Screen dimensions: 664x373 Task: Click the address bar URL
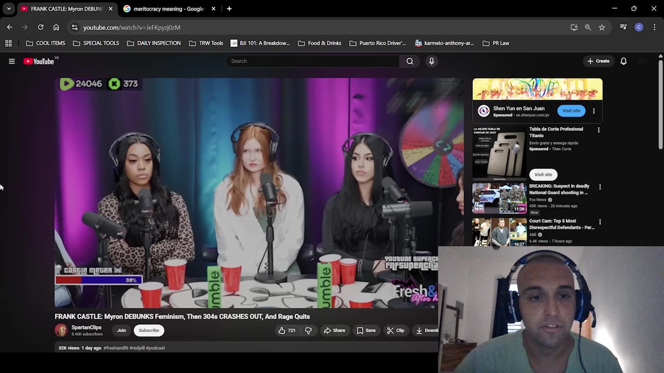(132, 27)
